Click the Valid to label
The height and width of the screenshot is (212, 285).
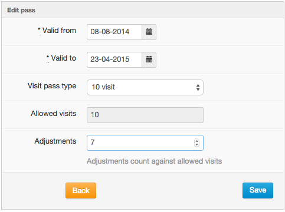click(x=64, y=58)
